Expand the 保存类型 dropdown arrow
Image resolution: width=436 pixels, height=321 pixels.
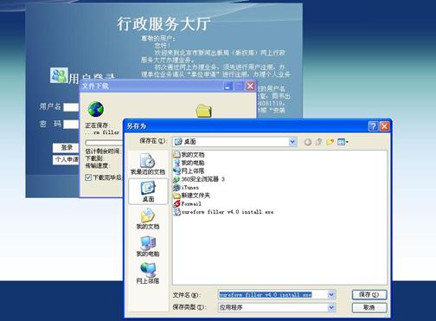331,308
